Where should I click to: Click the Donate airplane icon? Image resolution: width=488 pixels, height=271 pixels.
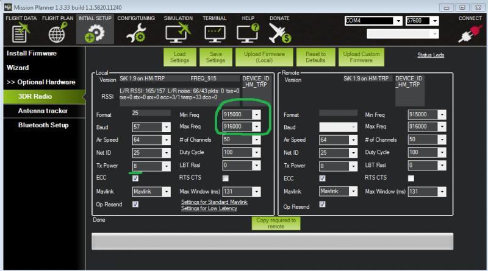click(x=279, y=33)
